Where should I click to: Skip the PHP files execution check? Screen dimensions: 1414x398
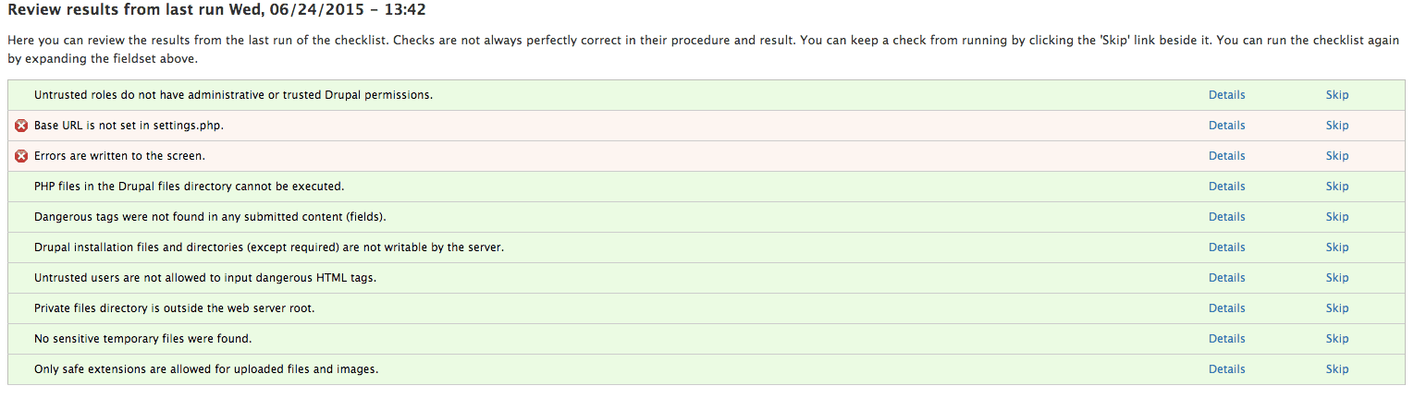tap(1337, 187)
